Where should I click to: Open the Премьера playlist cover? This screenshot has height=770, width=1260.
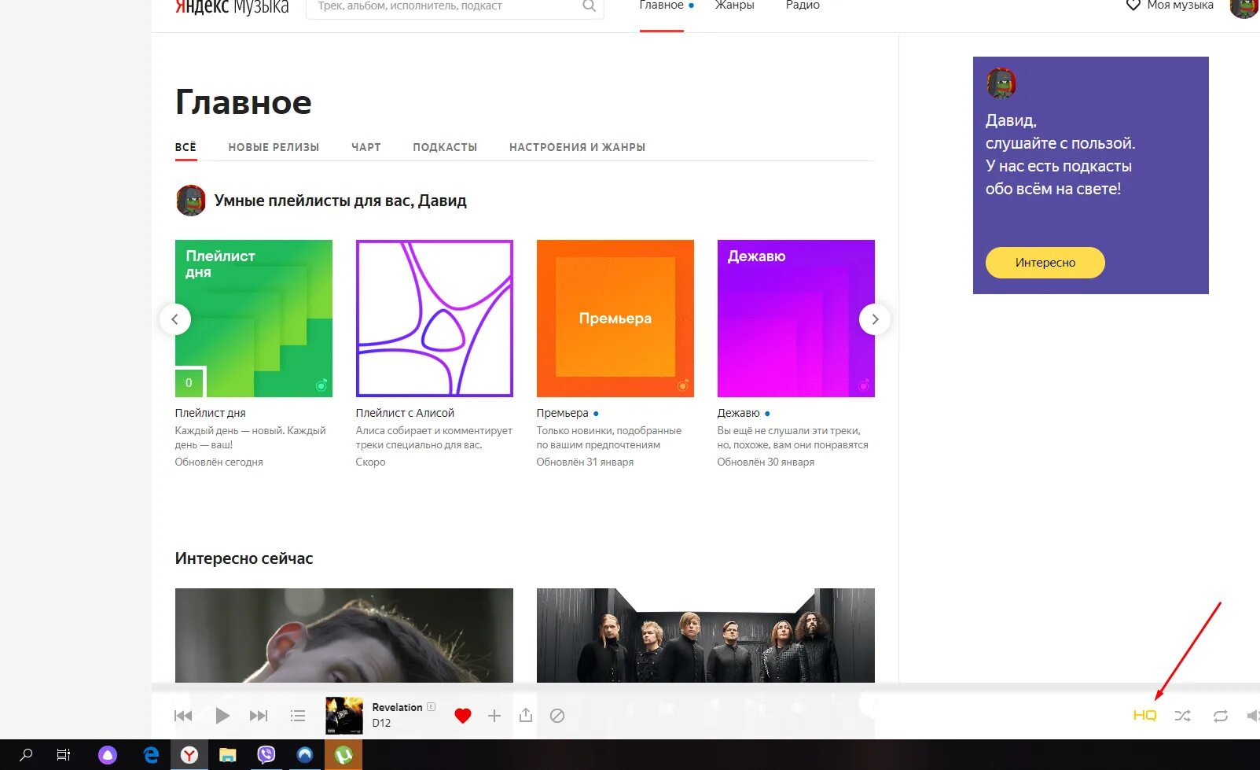615,319
